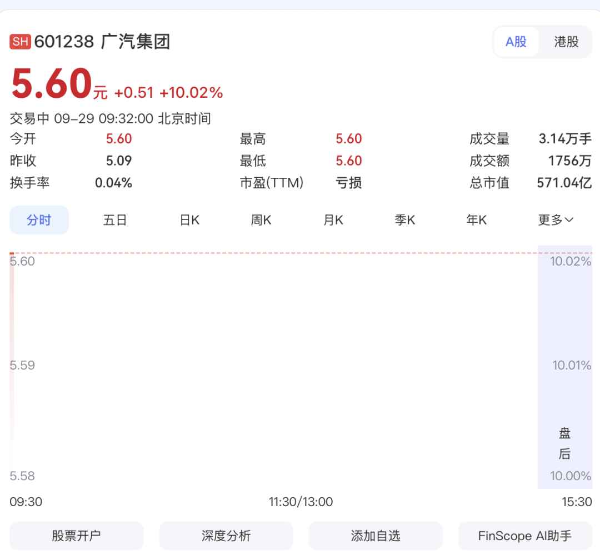Open the 年K chart tab

pyautogui.click(x=477, y=219)
